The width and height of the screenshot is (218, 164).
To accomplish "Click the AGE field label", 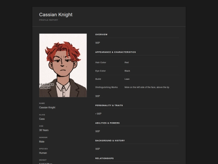I will click(41, 126).
